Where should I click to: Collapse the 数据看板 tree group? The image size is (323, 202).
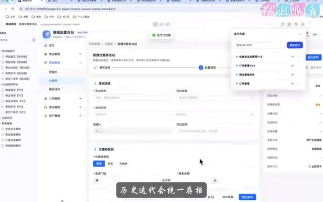(6, 123)
